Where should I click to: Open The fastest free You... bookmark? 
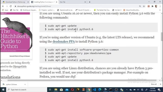tap(102, 10)
